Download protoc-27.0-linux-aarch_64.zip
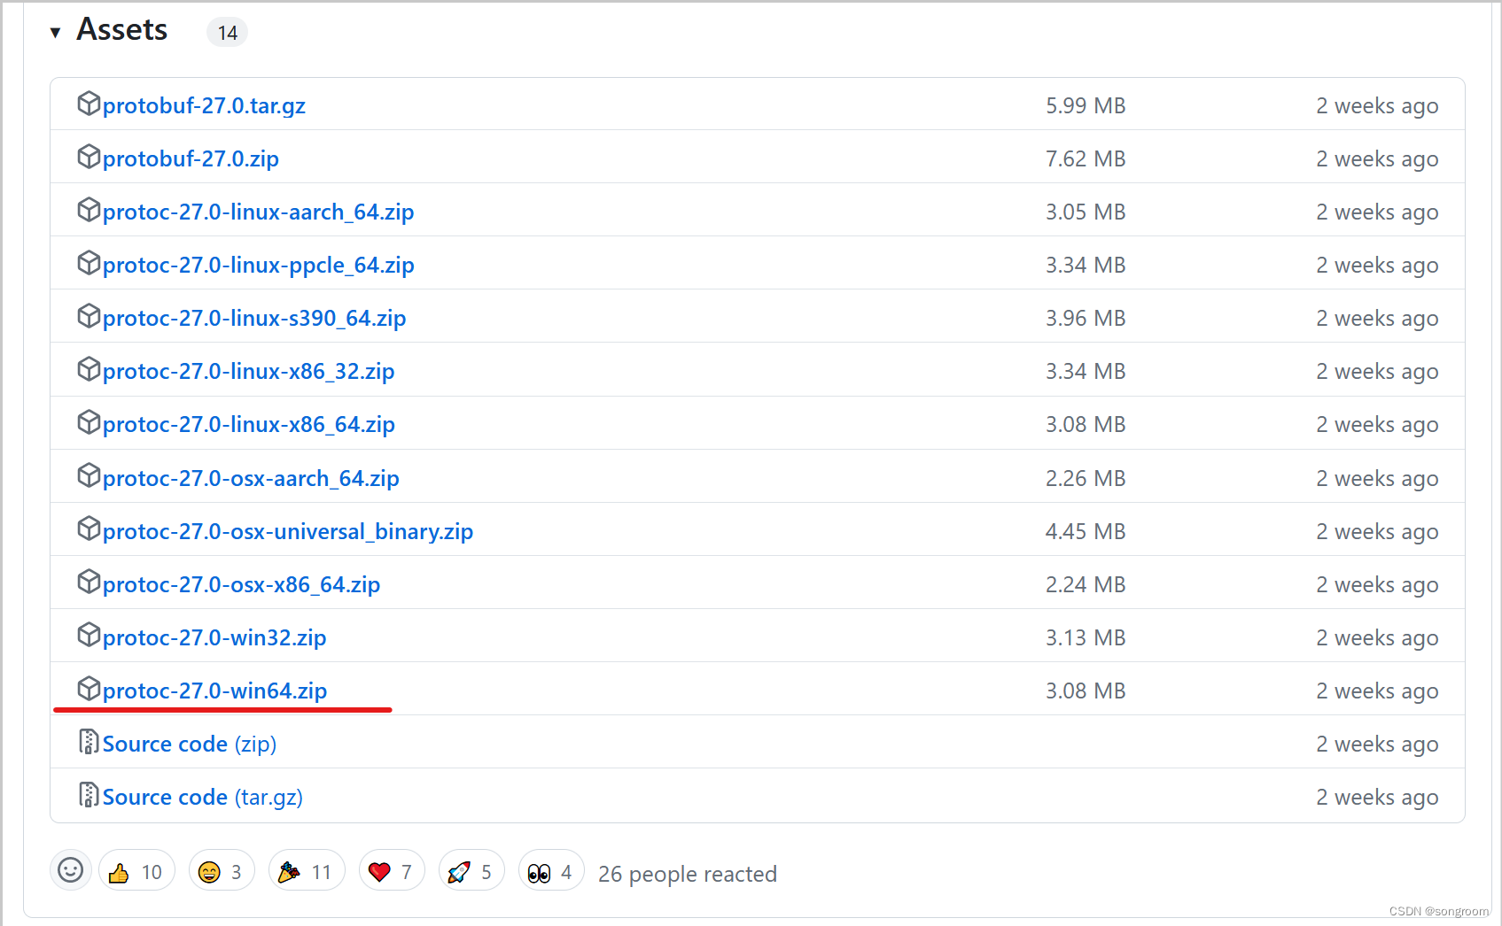The height and width of the screenshot is (926, 1502). 258,212
